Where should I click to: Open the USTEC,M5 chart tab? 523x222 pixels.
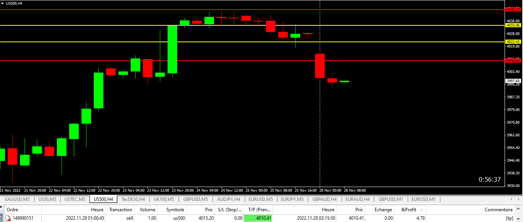click(75, 199)
